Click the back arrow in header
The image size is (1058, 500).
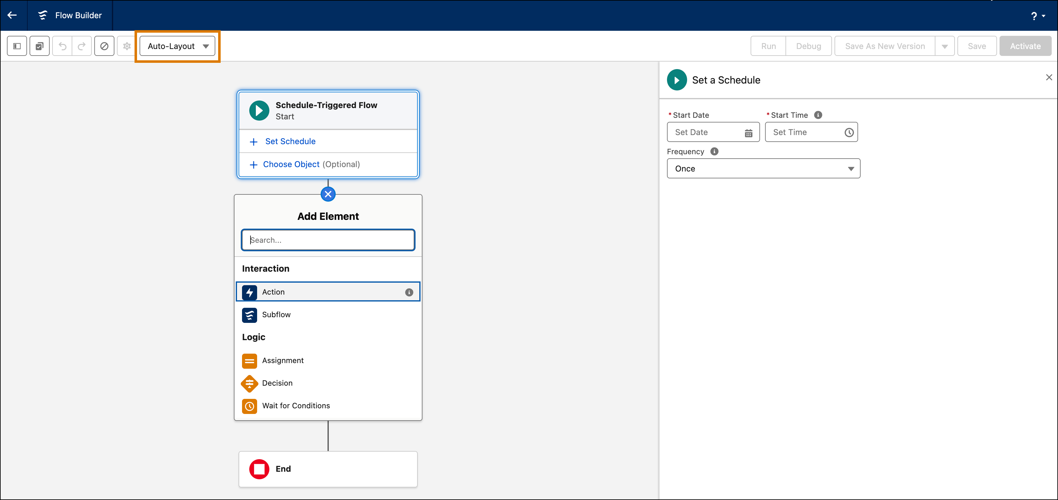pos(12,15)
